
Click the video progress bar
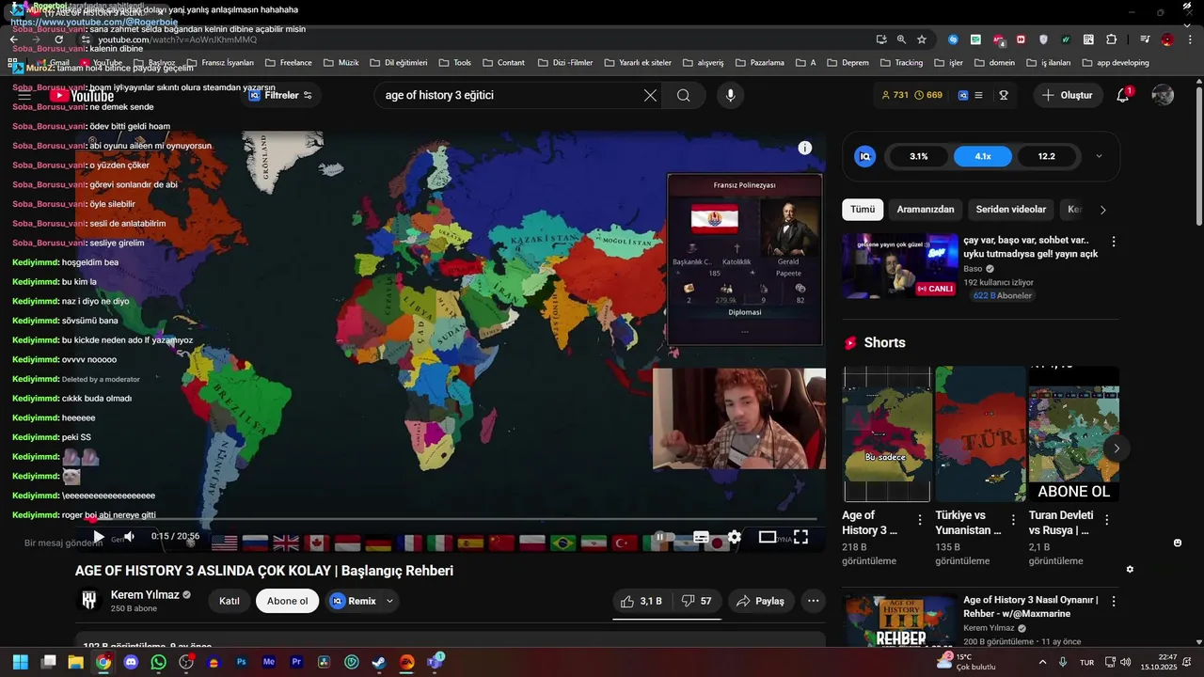[x=451, y=519]
